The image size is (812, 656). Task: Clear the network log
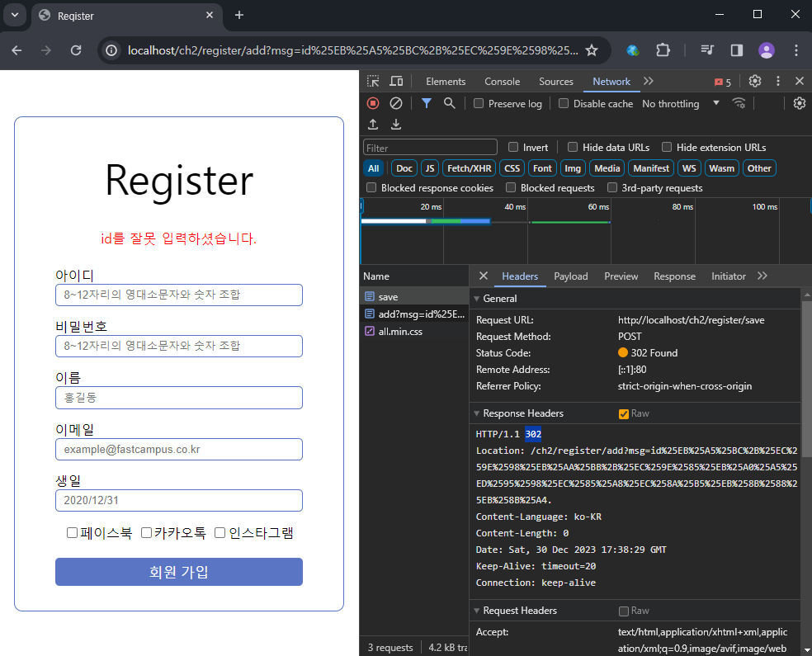click(x=396, y=103)
